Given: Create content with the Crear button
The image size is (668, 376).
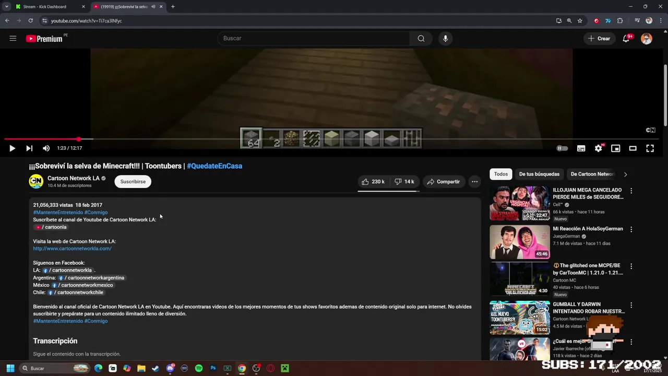Looking at the screenshot, I should [599, 39].
